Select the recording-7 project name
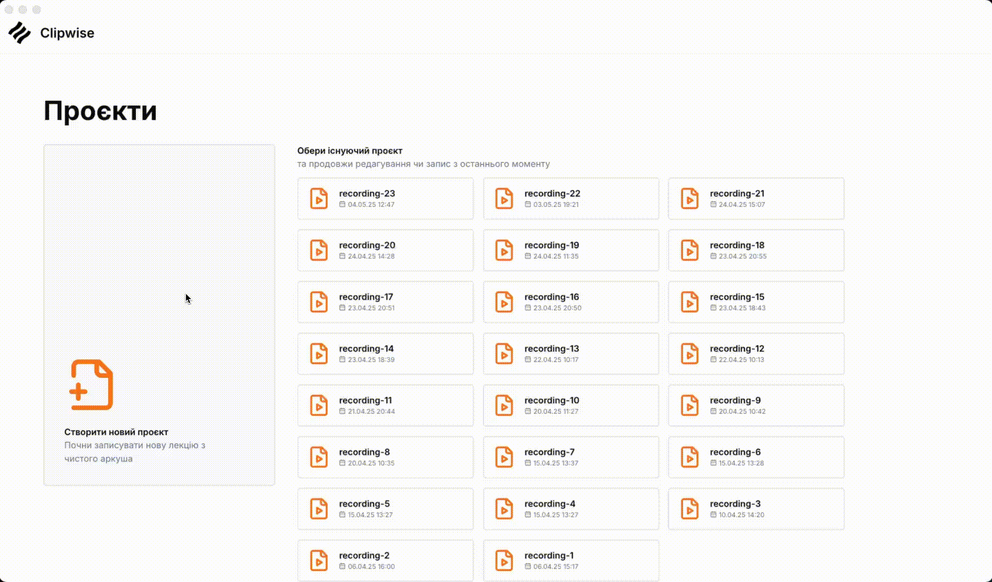 tap(549, 452)
